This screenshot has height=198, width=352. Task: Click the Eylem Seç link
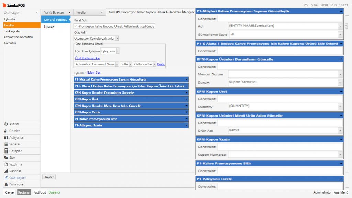[94, 73]
